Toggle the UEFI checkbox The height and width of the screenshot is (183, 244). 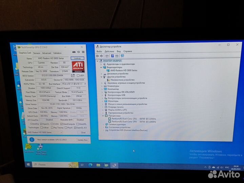click(x=78, y=76)
